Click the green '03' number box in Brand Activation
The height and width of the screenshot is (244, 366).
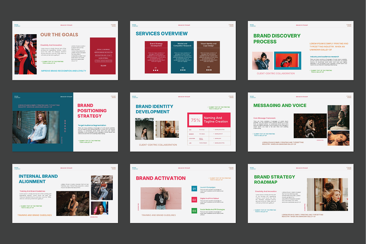coord(194,211)
